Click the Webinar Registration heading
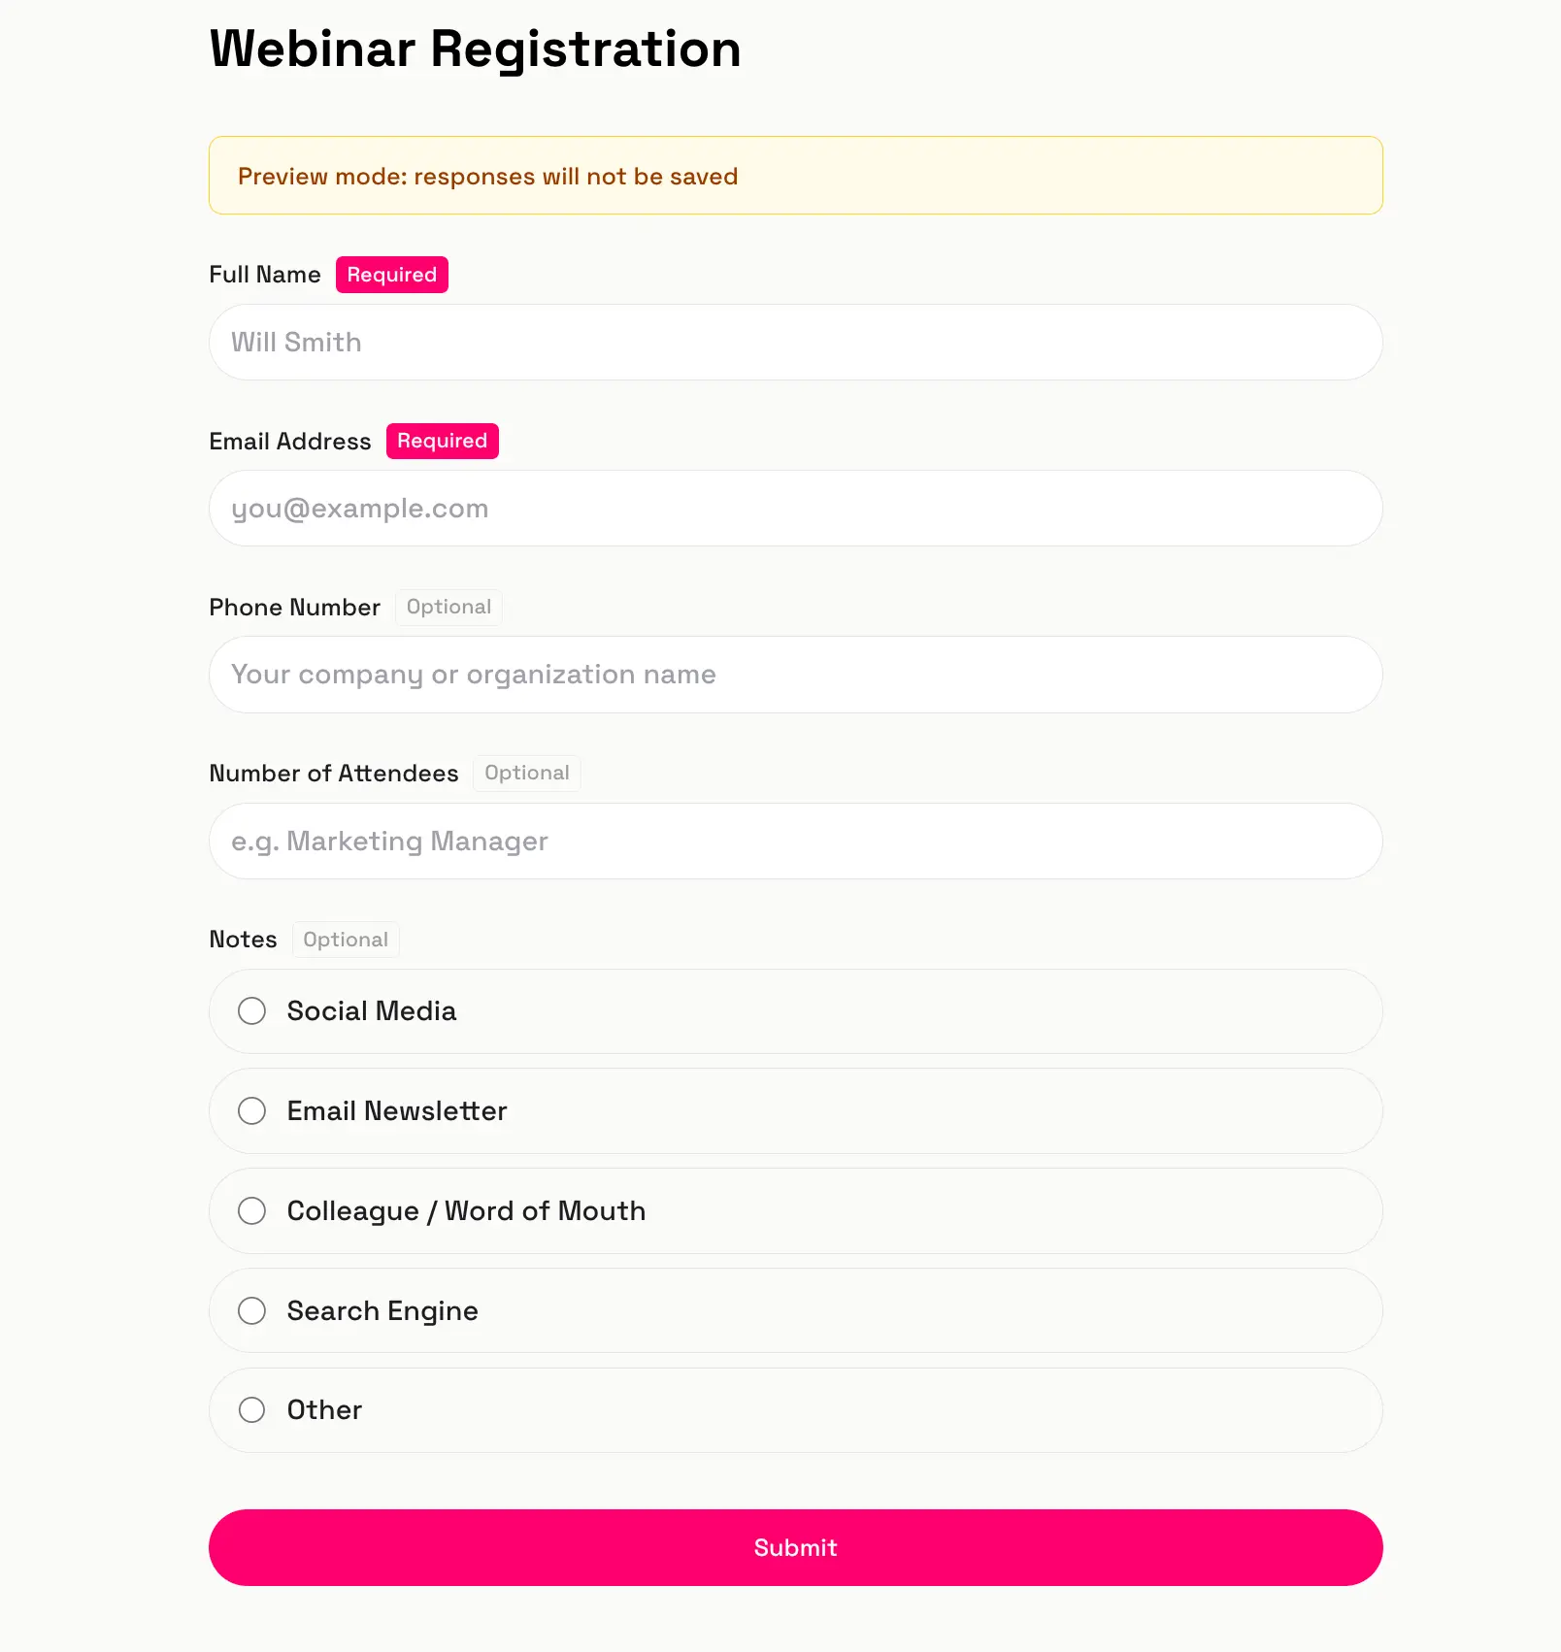Screen dimensions: 1561x1652 [475, 49]
